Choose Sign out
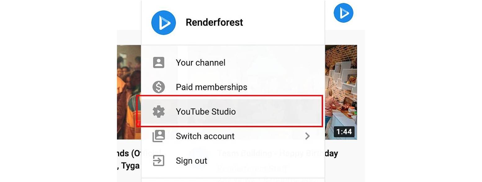Viewport: 482px width, 182px height. [233, 161]
